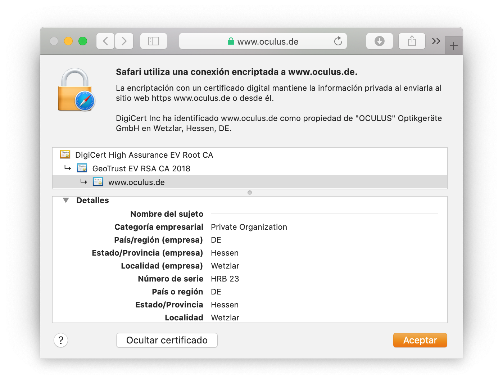Viewport: 503px width, 378px height.
Task: Select the www.oculus.de certificate row
Action: [x=250, y=182]
